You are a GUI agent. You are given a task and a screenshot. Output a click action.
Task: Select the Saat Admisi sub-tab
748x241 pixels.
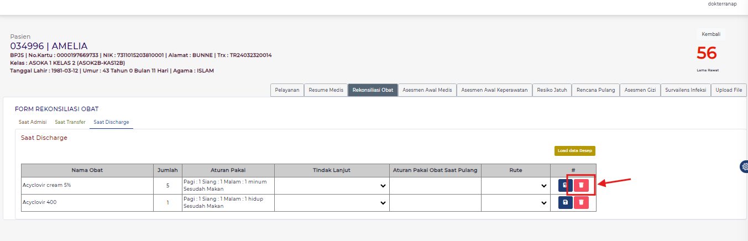pyautogui.click(x=33, y=122)
